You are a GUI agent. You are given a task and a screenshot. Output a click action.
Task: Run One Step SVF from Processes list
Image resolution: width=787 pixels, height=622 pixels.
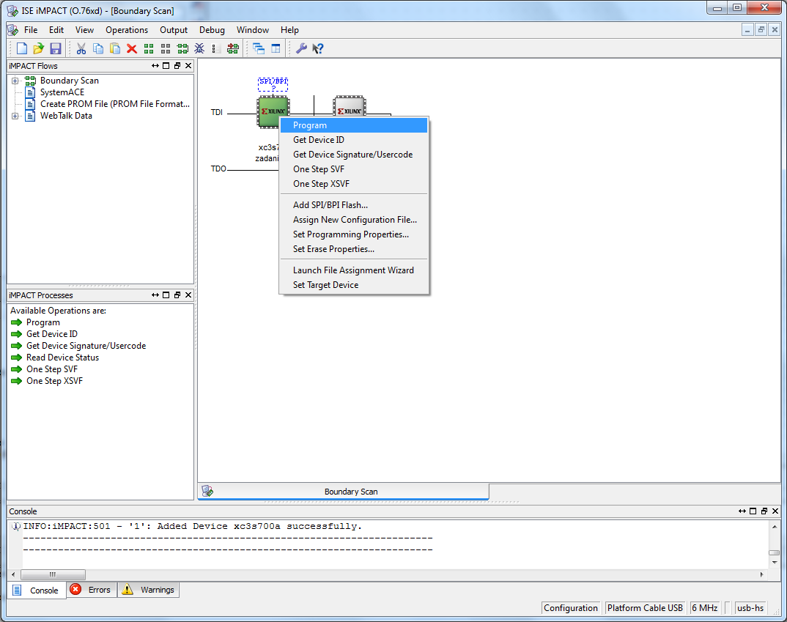52,369
